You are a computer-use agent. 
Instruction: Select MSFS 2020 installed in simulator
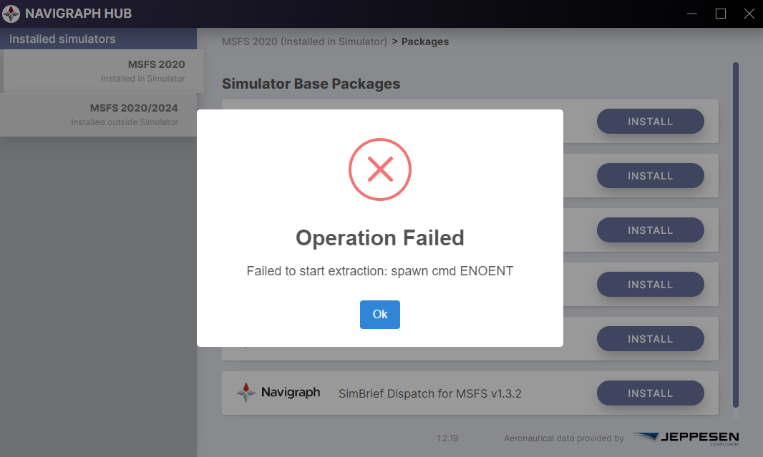[x=103, y=71]
